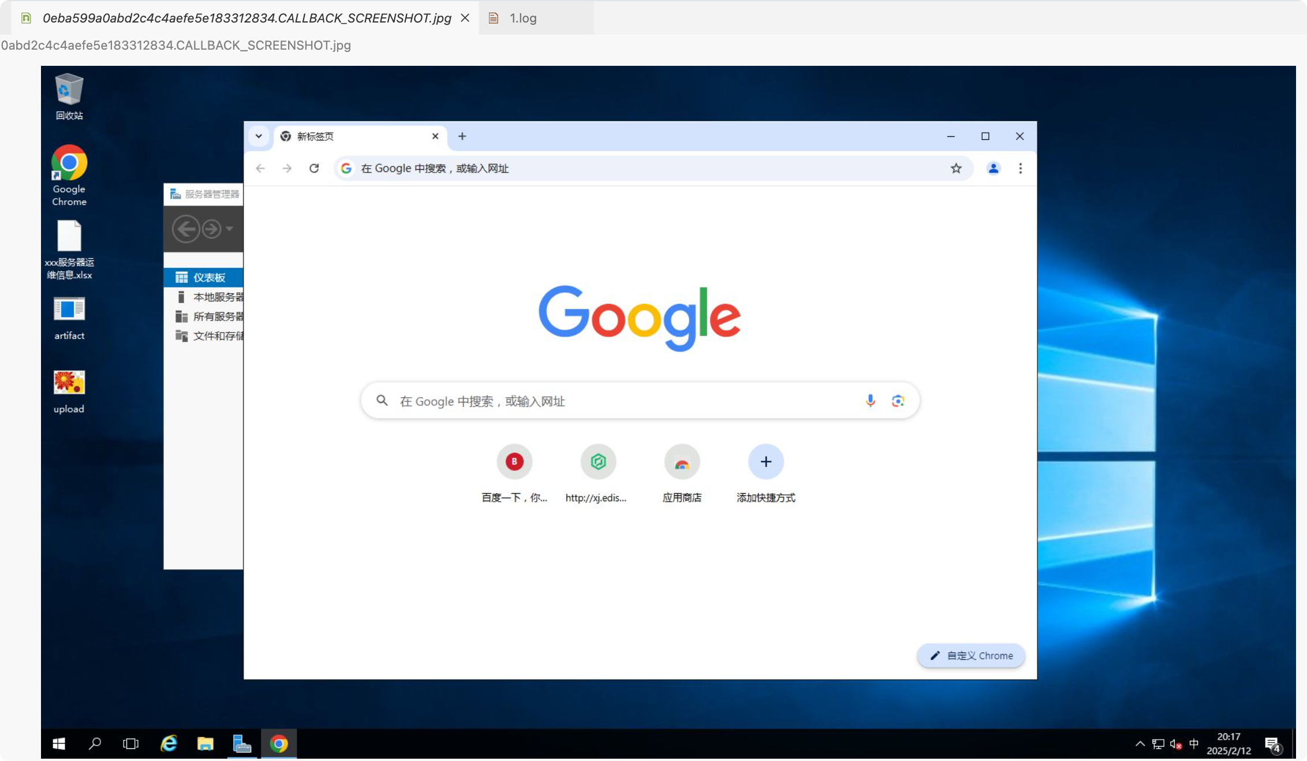Switch the 中 input method indicator
The width and height of the screenshot is (1307, 761).
(1194, 744)
